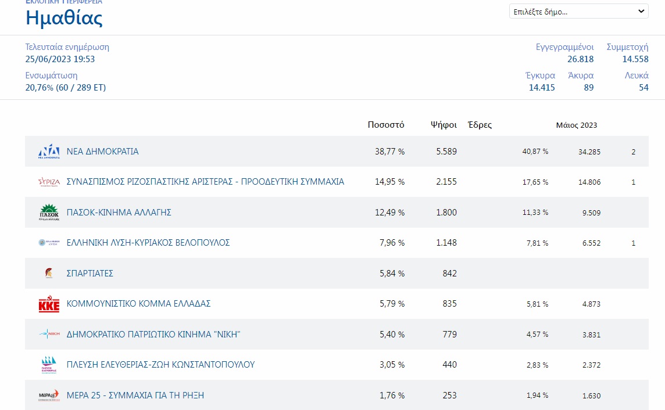Image resolution: width=665 pixels, height=410 pixels.
Task: Open the 'Επιλέξτε δήμο...' municipality dropdown
Action: [x=578, y=12]
